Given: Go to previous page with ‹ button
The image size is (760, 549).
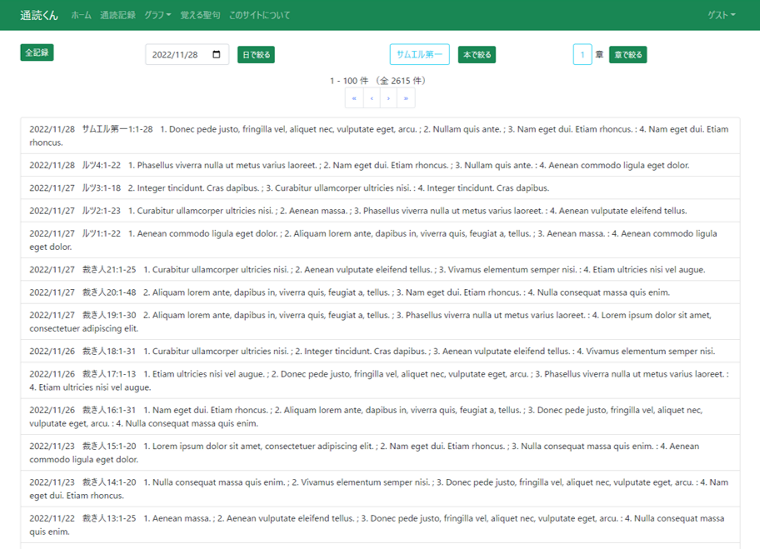Looking at the screenshot, I should (372, 98).
